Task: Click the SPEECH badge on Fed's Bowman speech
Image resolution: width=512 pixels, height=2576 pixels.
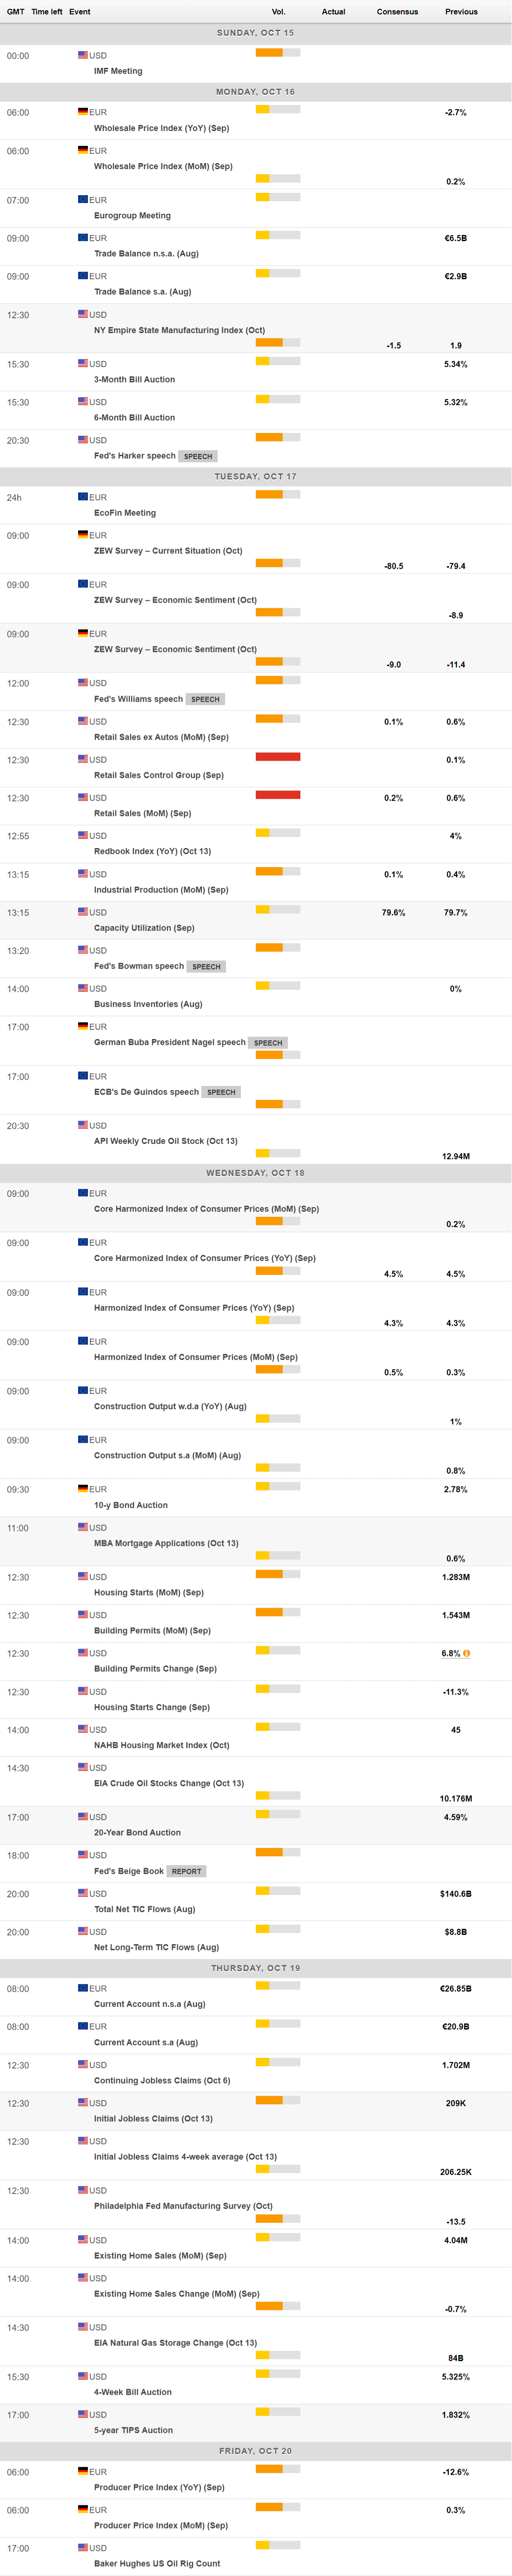Action: (206, 966)
